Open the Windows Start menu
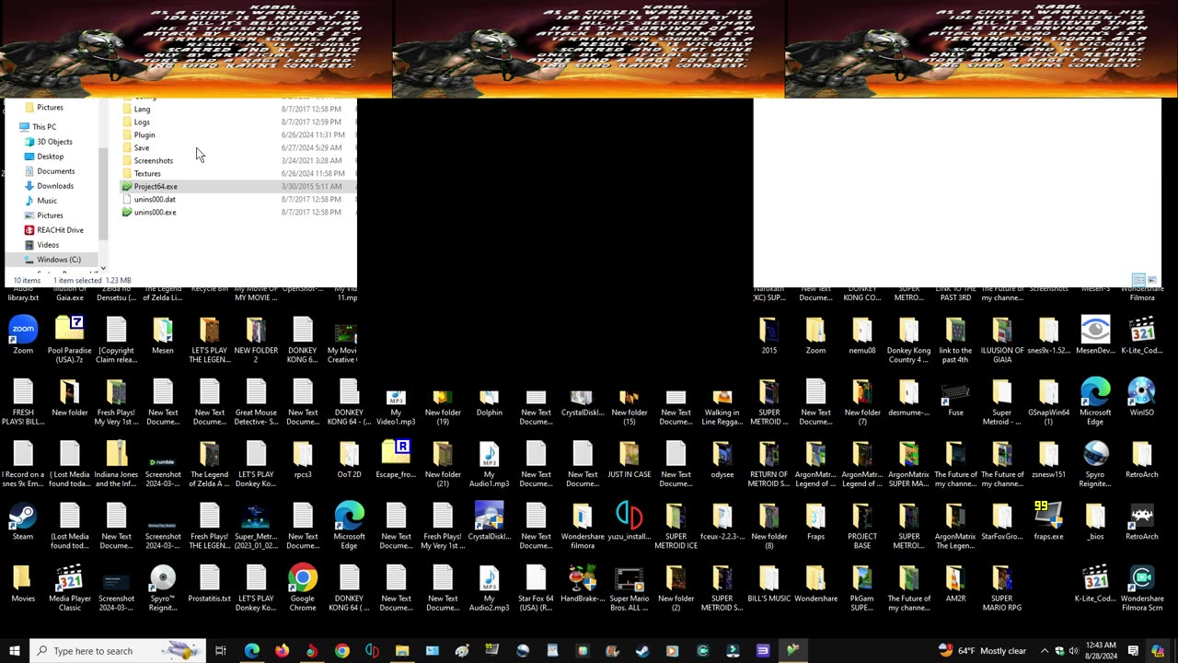 14,651
